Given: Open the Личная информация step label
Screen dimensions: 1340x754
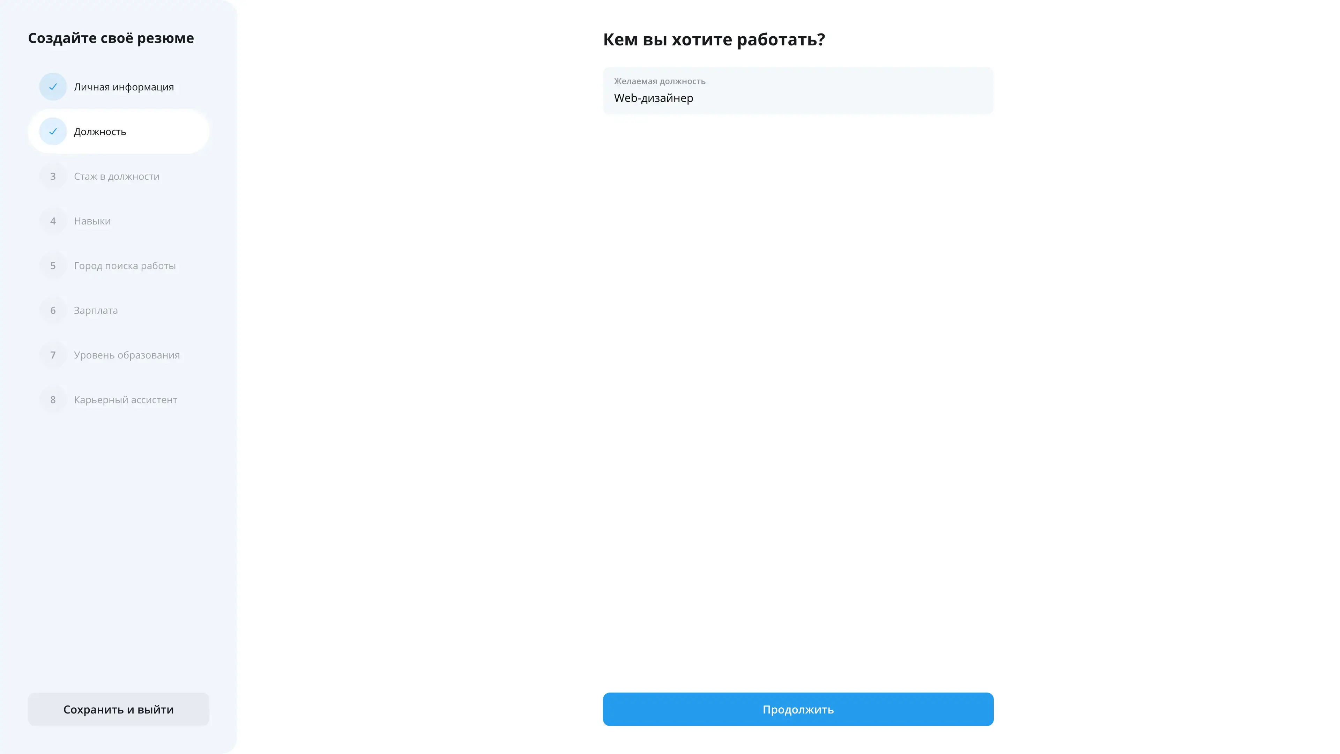Looking at the screenshot, I should (124, 87).
